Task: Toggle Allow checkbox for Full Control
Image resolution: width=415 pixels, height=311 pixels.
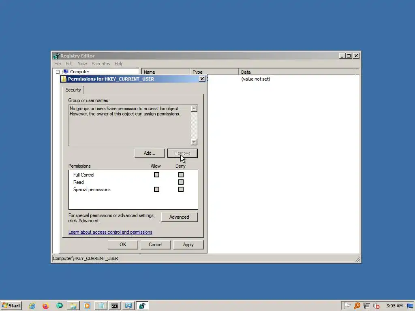Action: coord(157,175)
